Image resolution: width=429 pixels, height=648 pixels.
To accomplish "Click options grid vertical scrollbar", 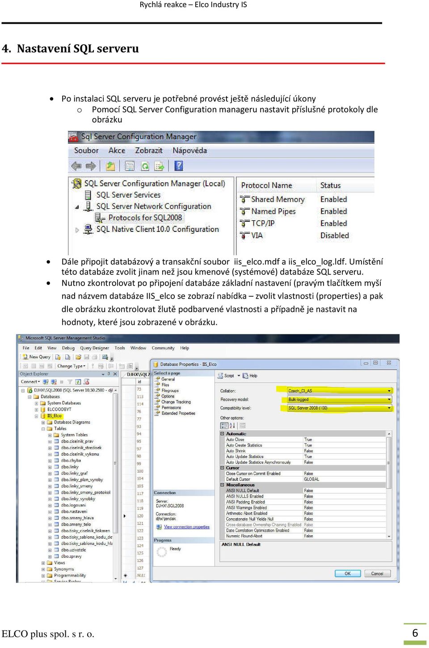I will pos(389,485).
